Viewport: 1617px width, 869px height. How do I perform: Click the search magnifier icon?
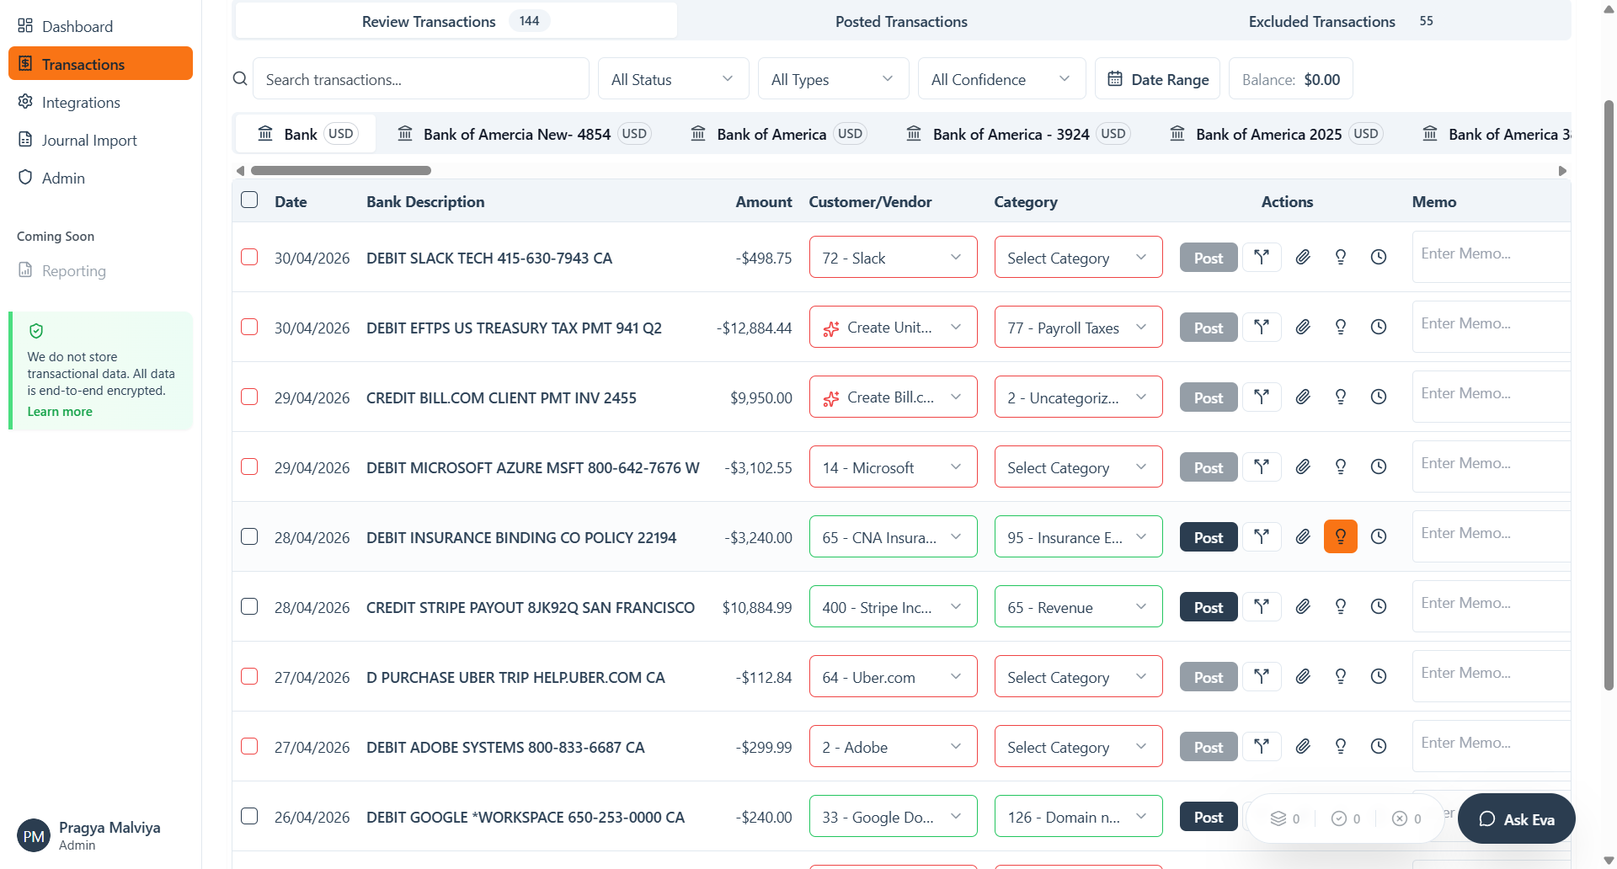[x=240, y=79]
